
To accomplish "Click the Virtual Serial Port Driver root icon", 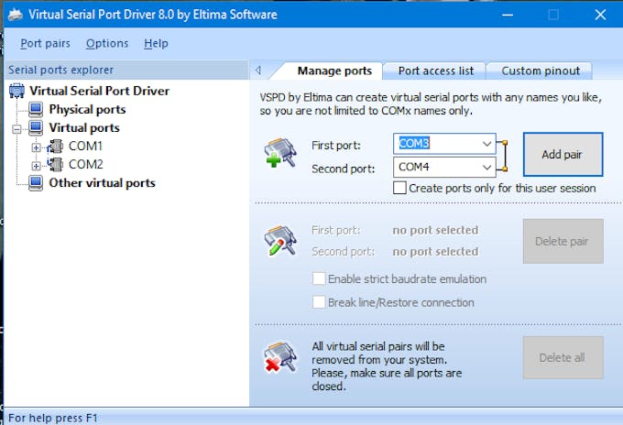I will [x=16, y=91].
